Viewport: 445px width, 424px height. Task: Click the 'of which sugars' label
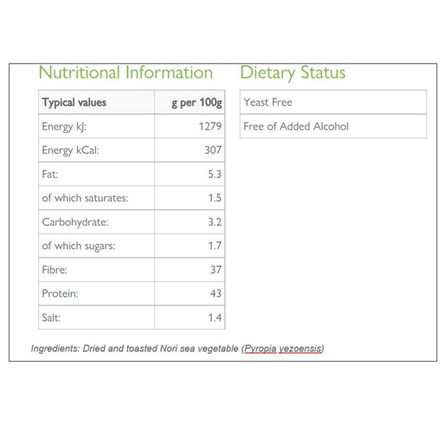coord(78,246)
